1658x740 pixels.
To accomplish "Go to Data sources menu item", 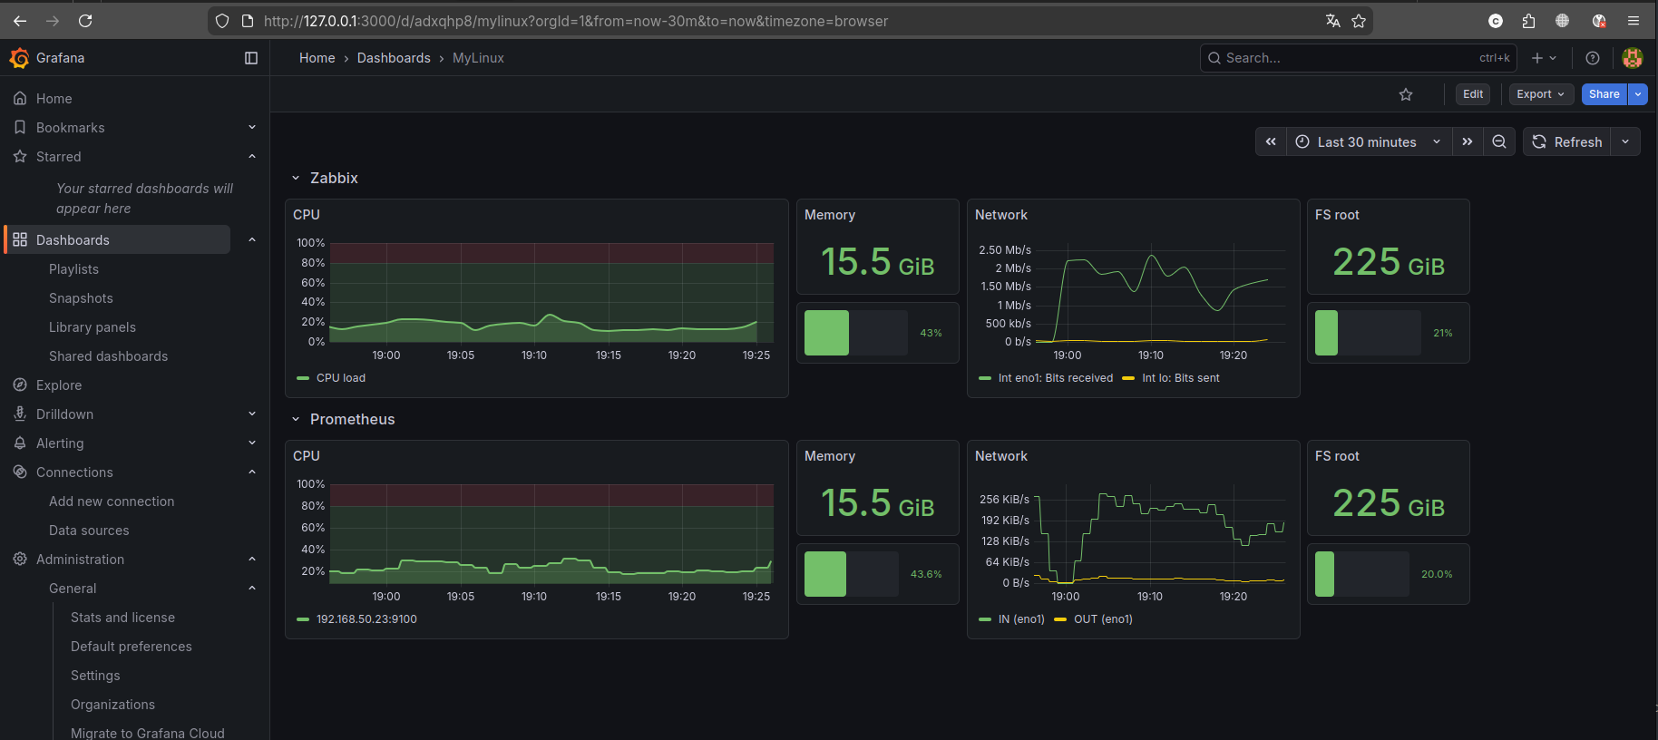I will point(89,531).
